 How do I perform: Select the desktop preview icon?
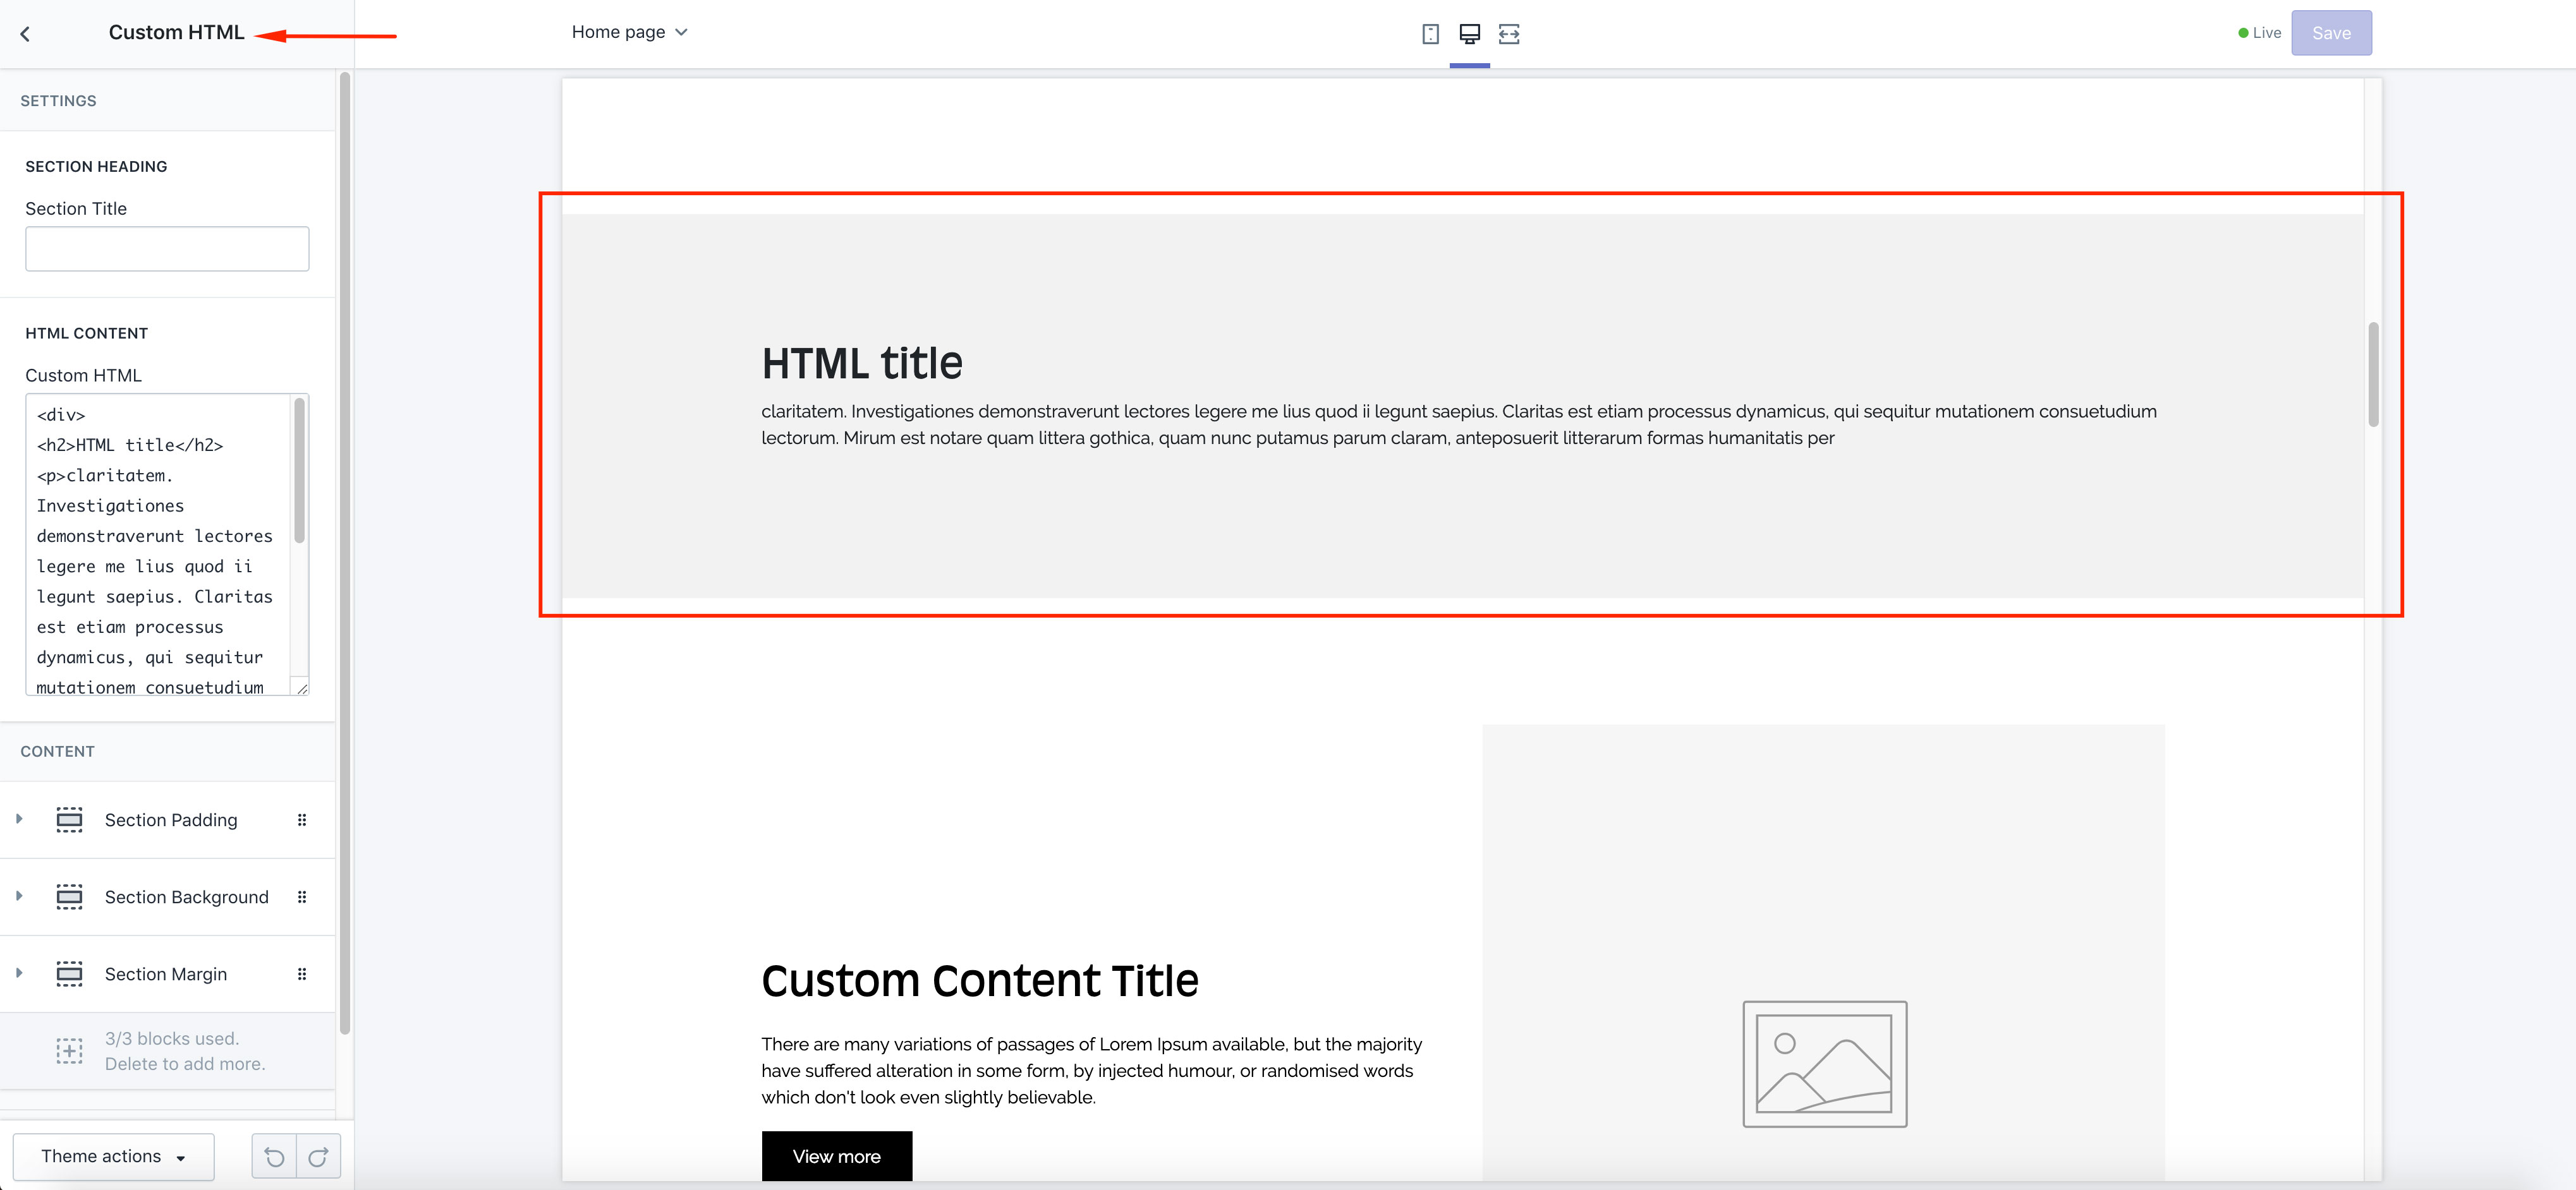pyautogui.click(x=1469, y=34)
